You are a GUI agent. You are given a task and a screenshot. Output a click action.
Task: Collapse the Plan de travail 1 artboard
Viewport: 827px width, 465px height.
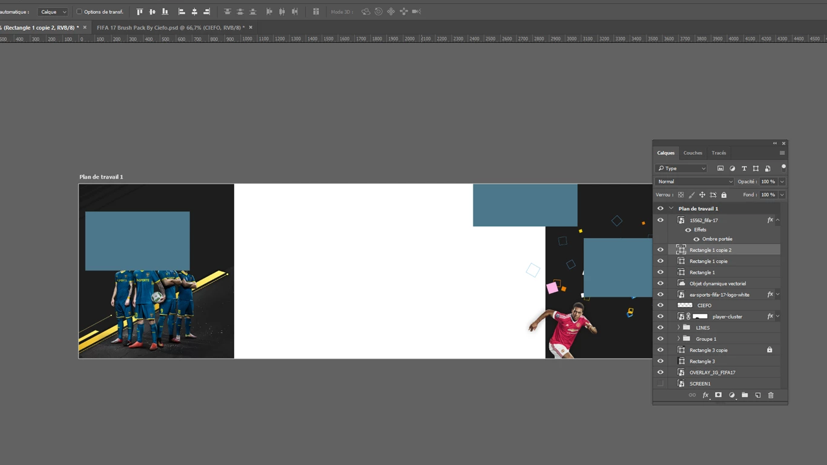click(x=671, y=208)
